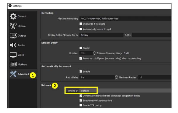Click the Filename Formatting label
Viewport: 178px width, 113px height.
[x=68, y=19]
